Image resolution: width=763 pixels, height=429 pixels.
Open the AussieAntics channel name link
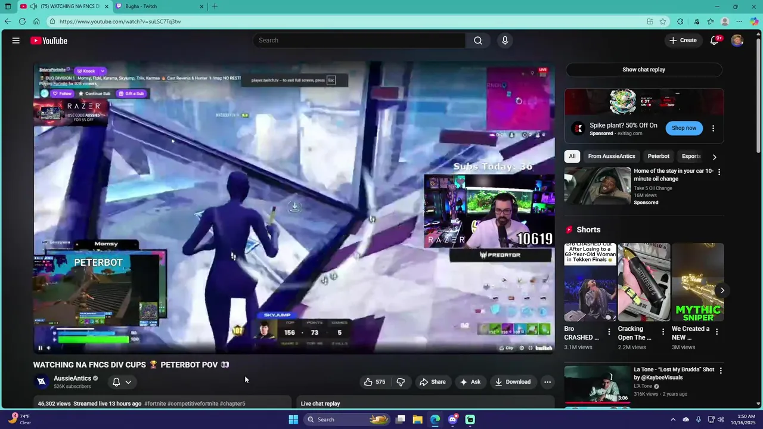72,378
